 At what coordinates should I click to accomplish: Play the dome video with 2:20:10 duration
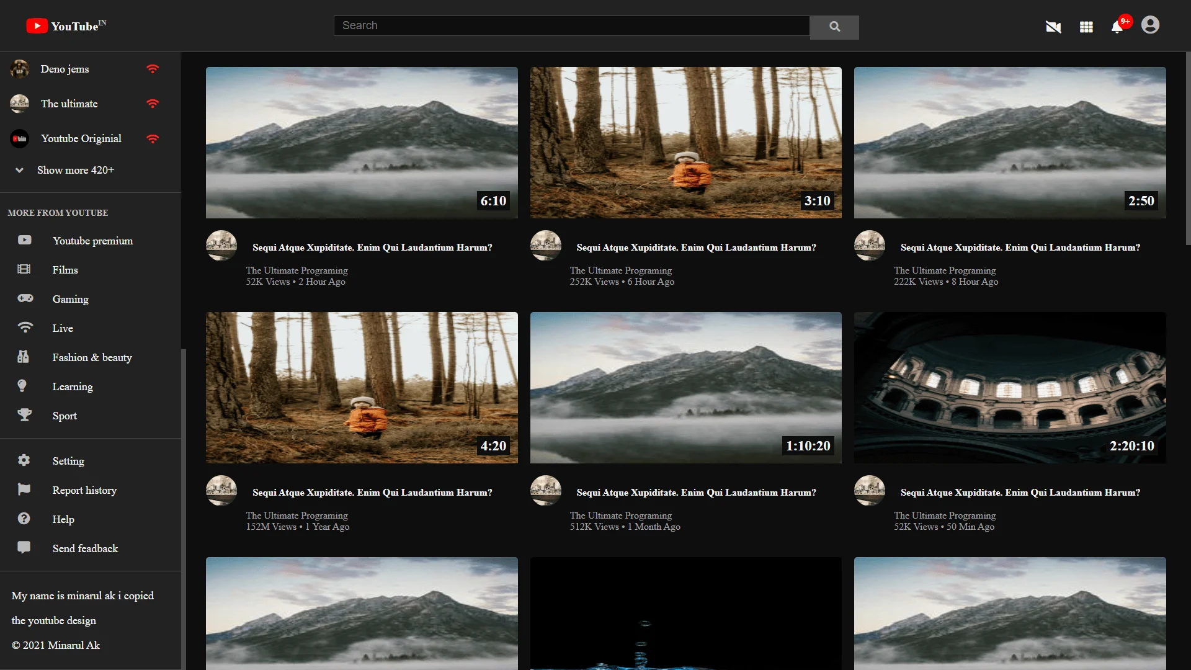point(1010,388)
